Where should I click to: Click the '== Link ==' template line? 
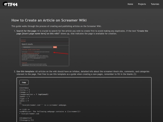coord(24,109)
